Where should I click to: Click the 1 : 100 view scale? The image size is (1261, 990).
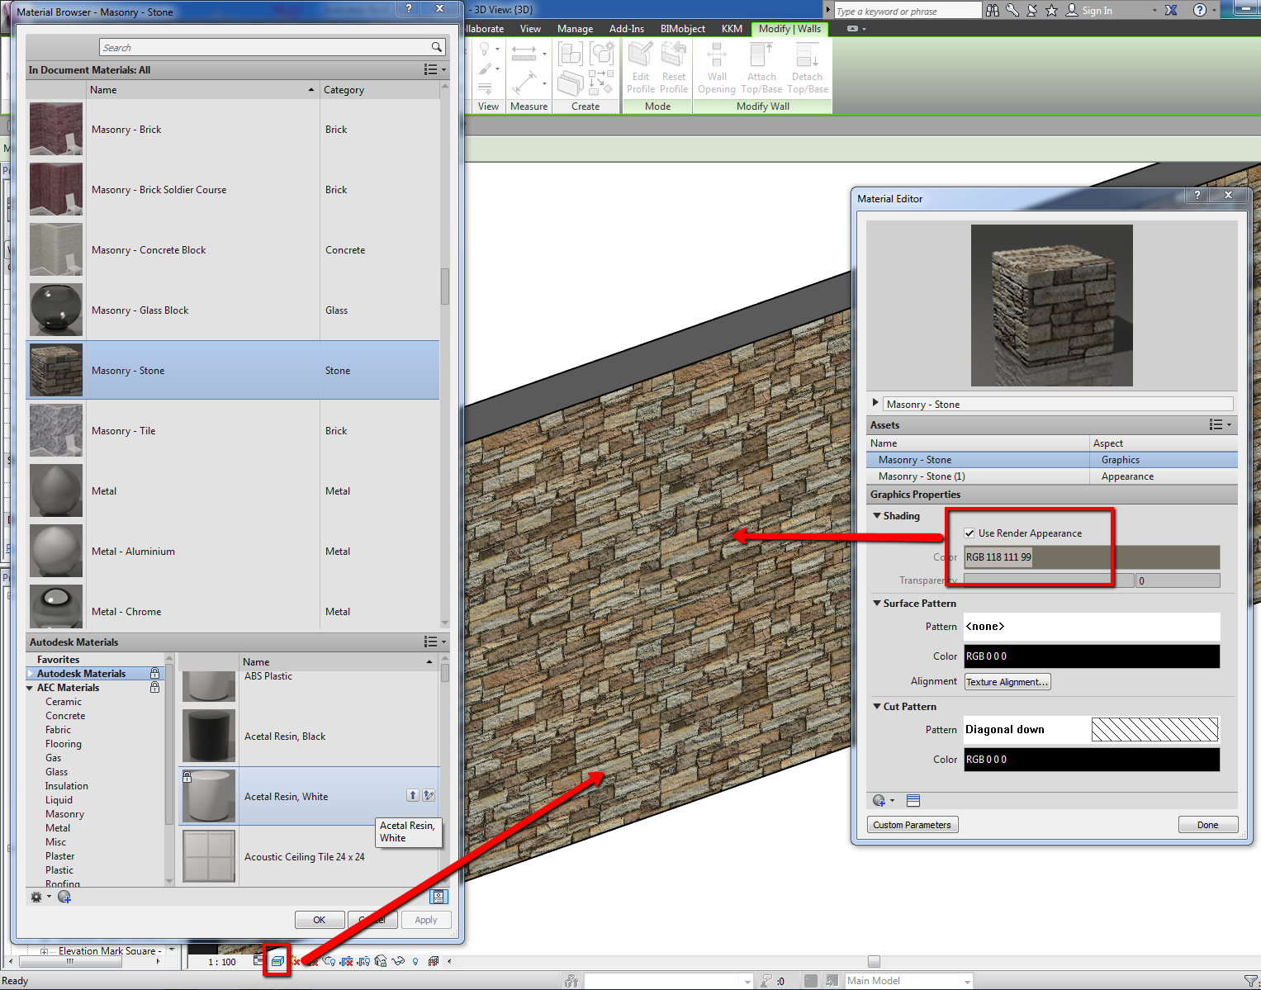tap(222, 962)
